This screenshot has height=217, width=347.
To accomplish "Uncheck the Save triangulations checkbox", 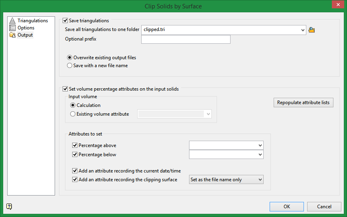I will pos(65,21).
